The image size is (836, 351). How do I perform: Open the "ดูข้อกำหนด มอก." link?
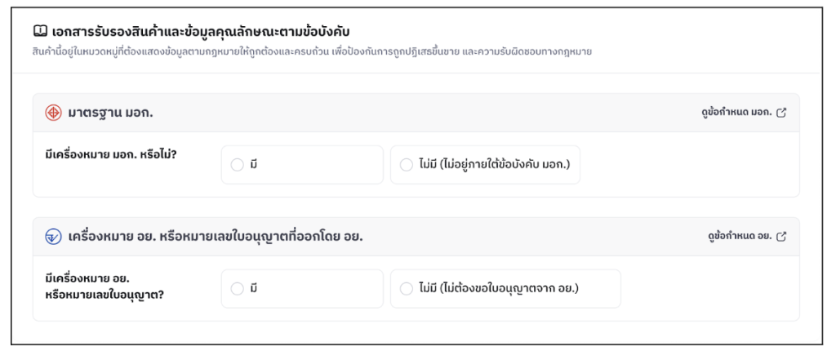coord(731,113)
